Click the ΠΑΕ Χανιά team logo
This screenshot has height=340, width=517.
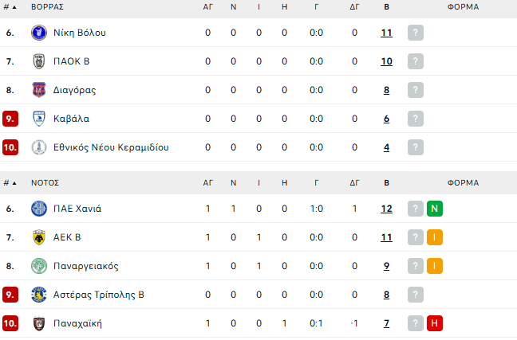pos(38,209)
